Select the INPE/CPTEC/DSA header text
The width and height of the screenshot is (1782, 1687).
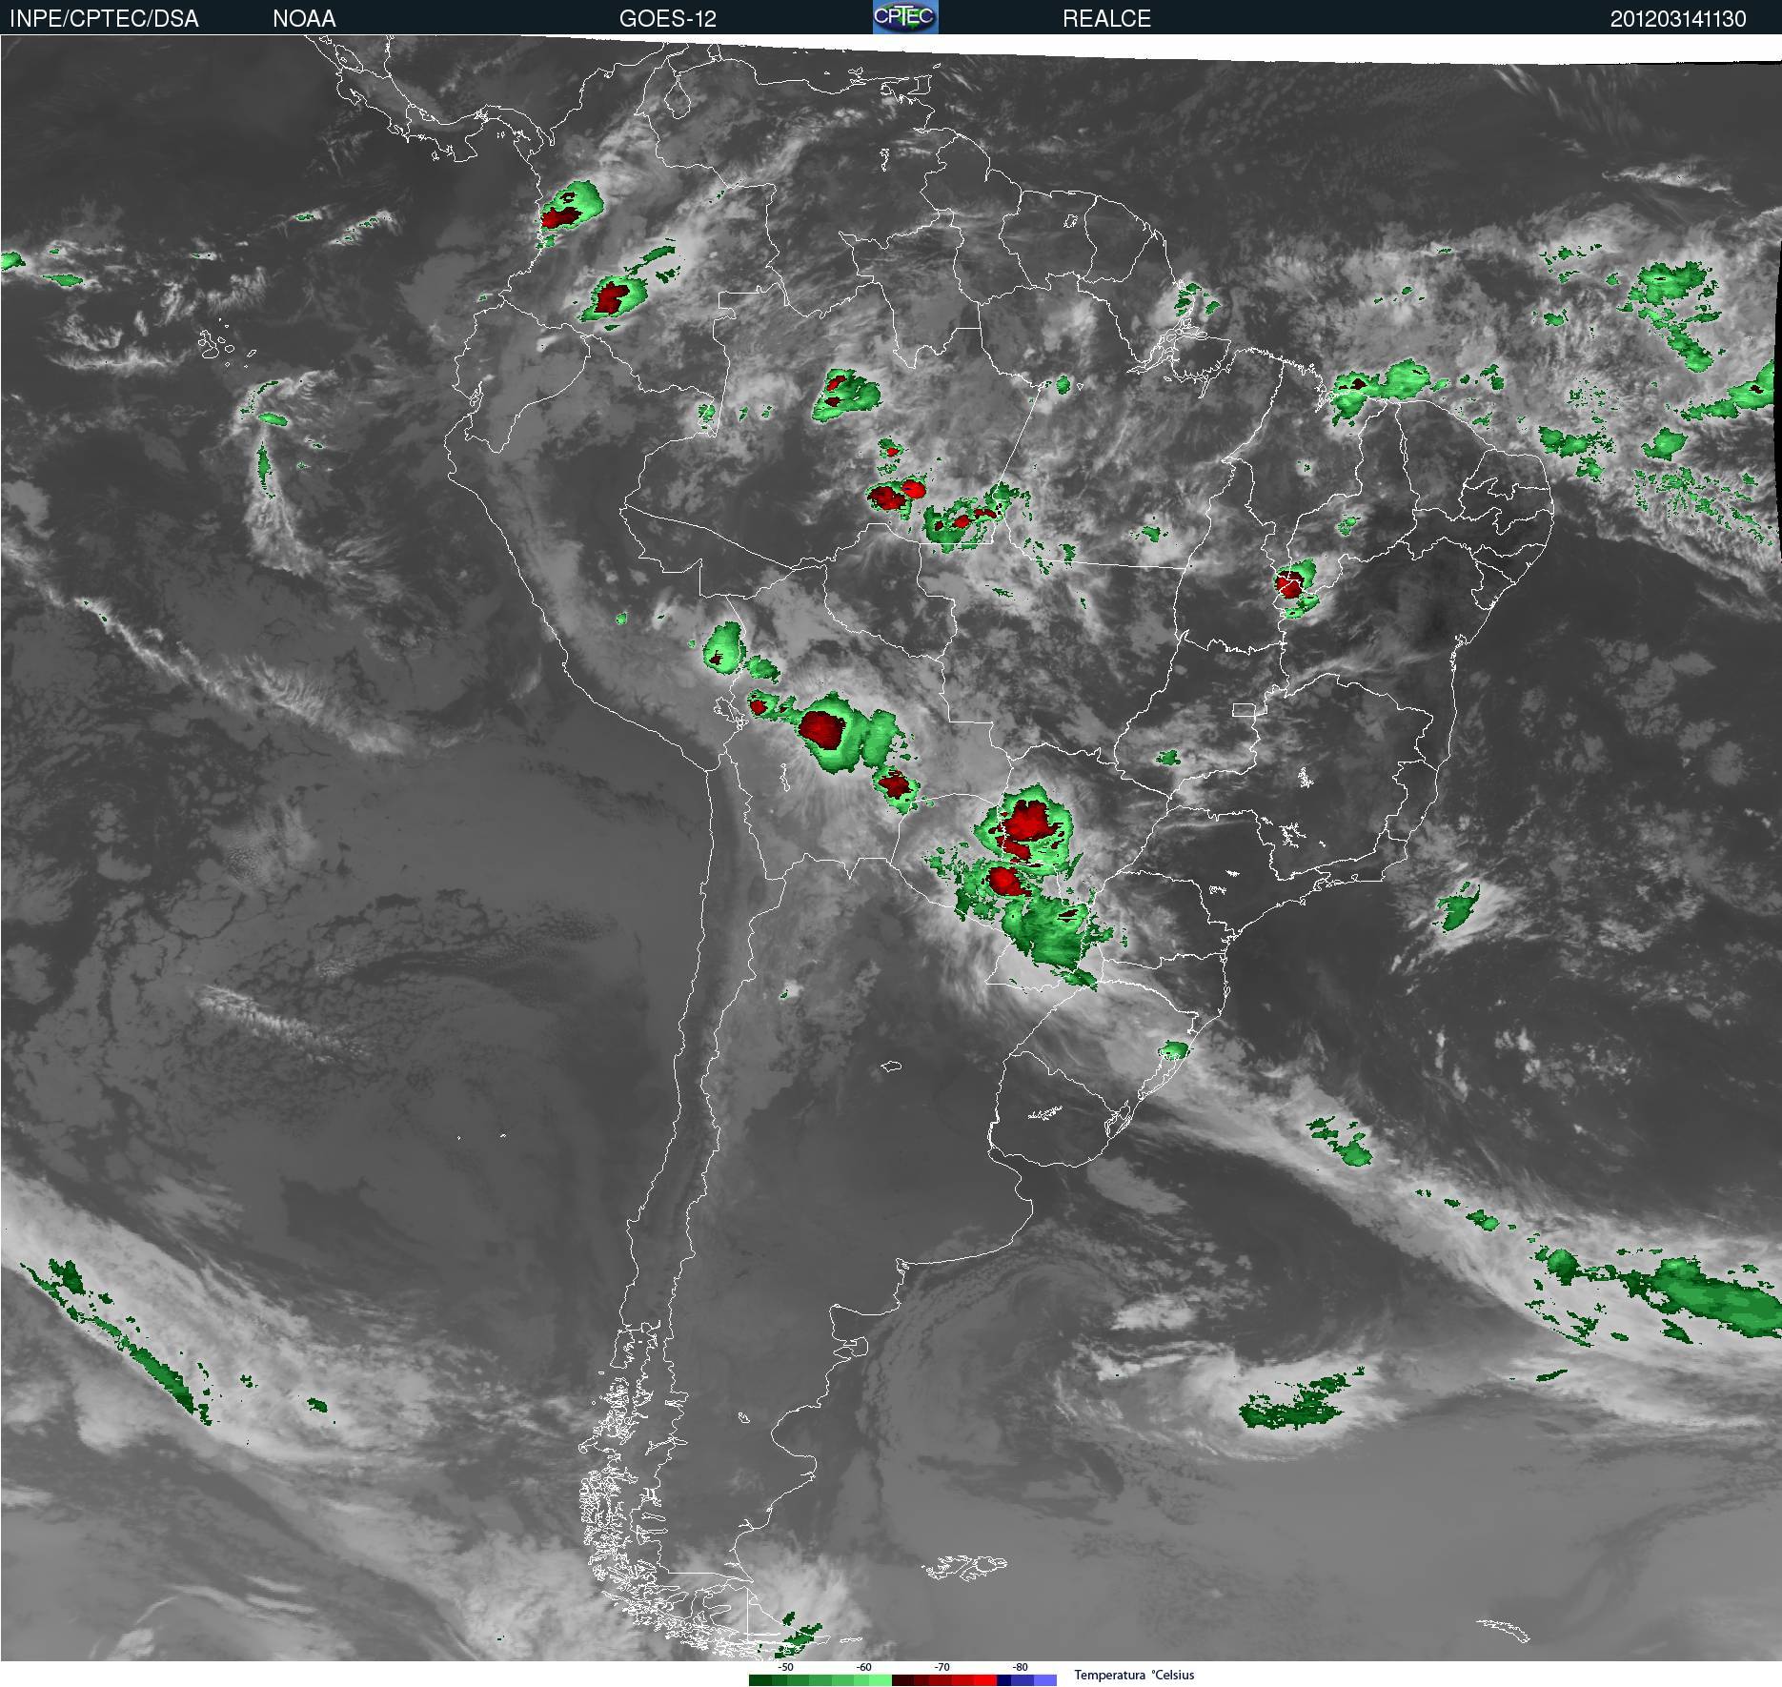coord(104,18)
